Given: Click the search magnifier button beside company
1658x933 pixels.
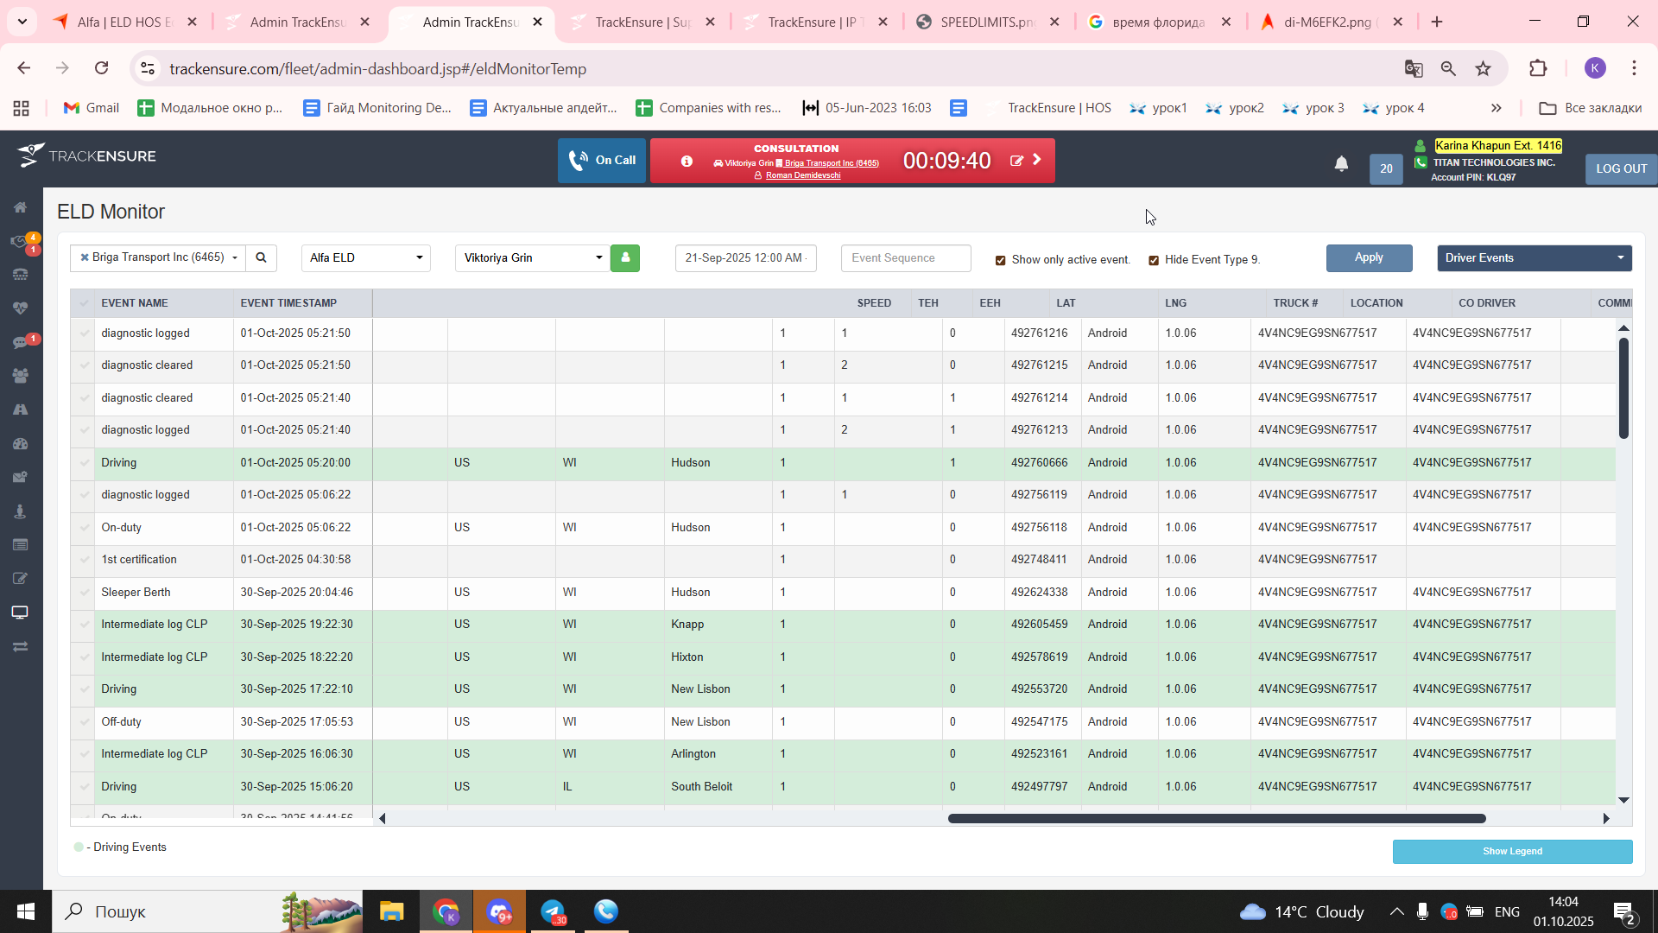Looking at the screenshot, I should 261,257.
